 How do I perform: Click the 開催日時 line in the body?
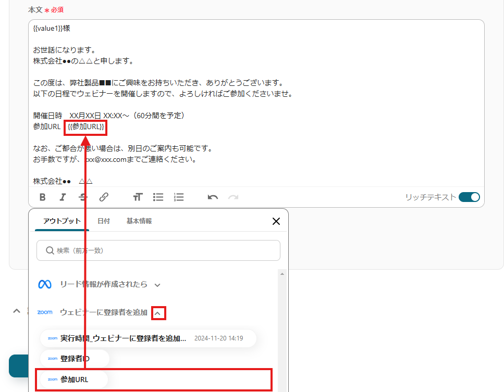pos(109,116)
